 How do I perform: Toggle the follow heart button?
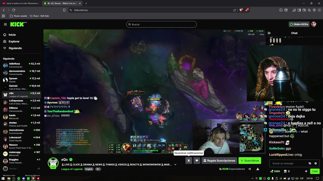[197, 161]
